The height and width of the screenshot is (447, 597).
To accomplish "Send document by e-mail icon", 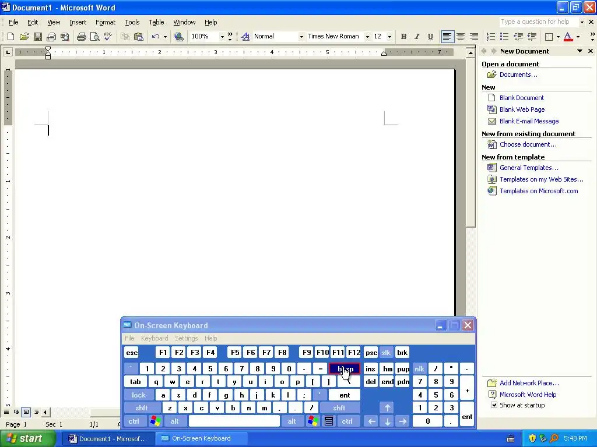I will click(x=51, y=37).
